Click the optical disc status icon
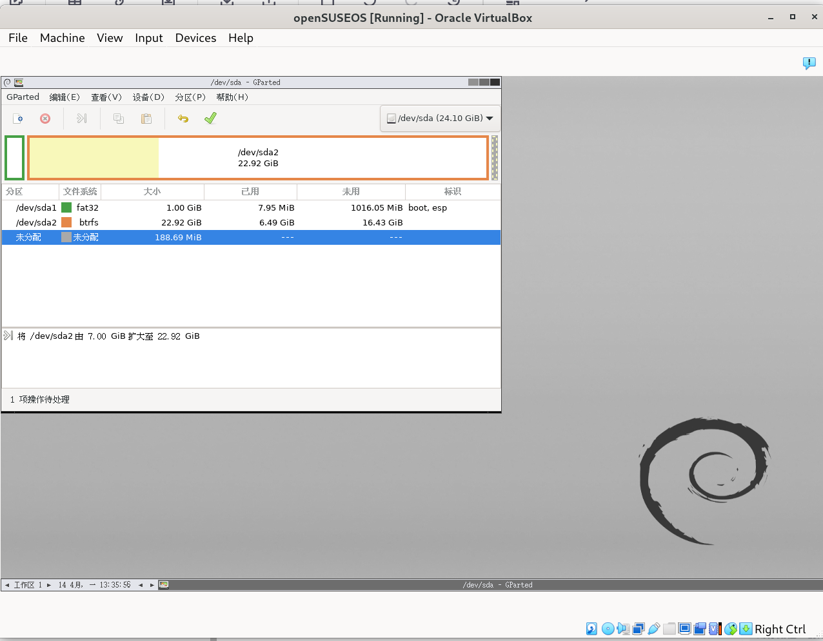Viewport: 823px width, 641px height. tap(608, 629)
